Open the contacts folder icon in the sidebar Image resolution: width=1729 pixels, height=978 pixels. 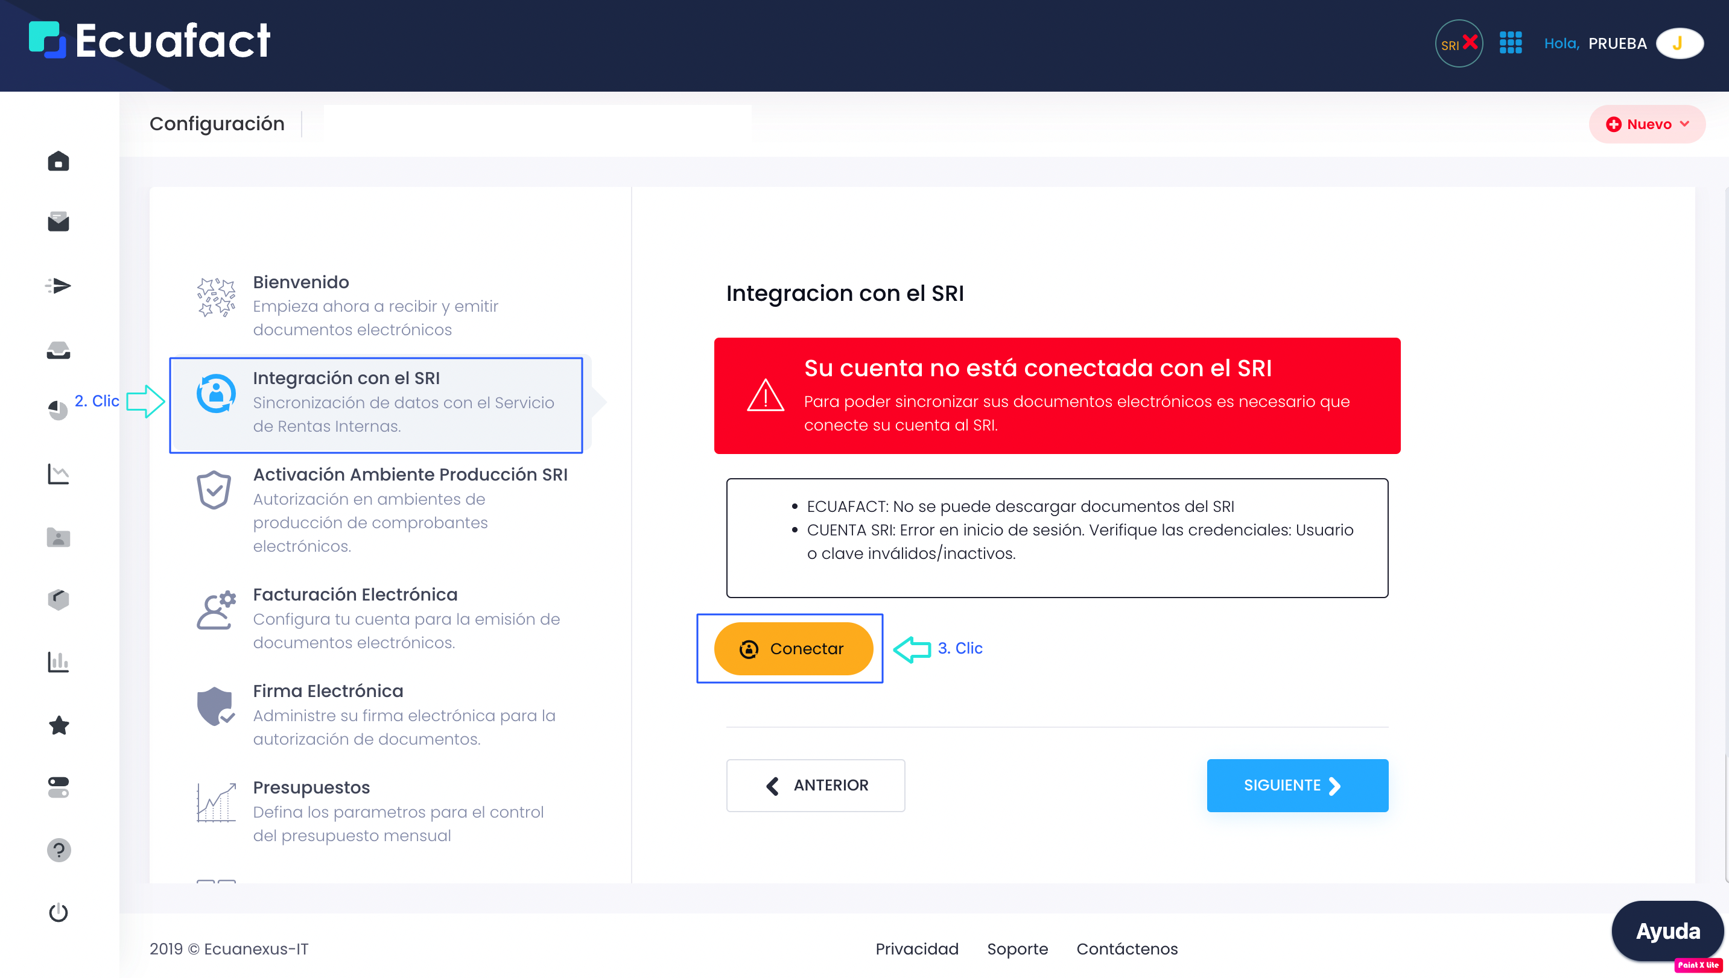59,536
